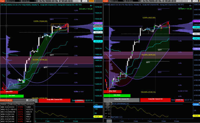This screenshot has height=123, width=200.
Task: Open chart style selector in MES chart toolbar
Action: [x=142, y=1]
